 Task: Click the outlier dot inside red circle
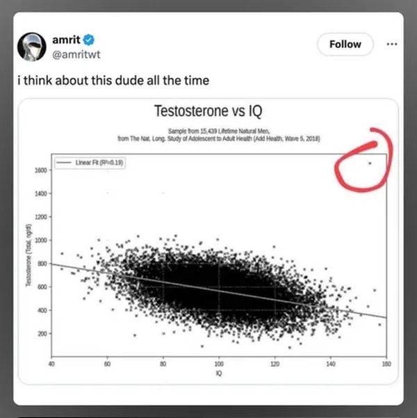(370, 163)
